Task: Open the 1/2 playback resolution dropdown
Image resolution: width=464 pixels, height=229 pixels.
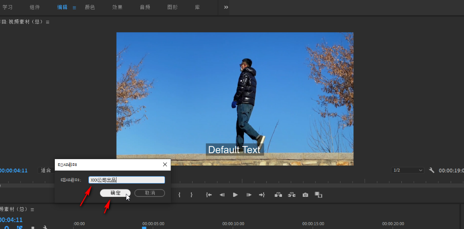Action: (407, 170)
